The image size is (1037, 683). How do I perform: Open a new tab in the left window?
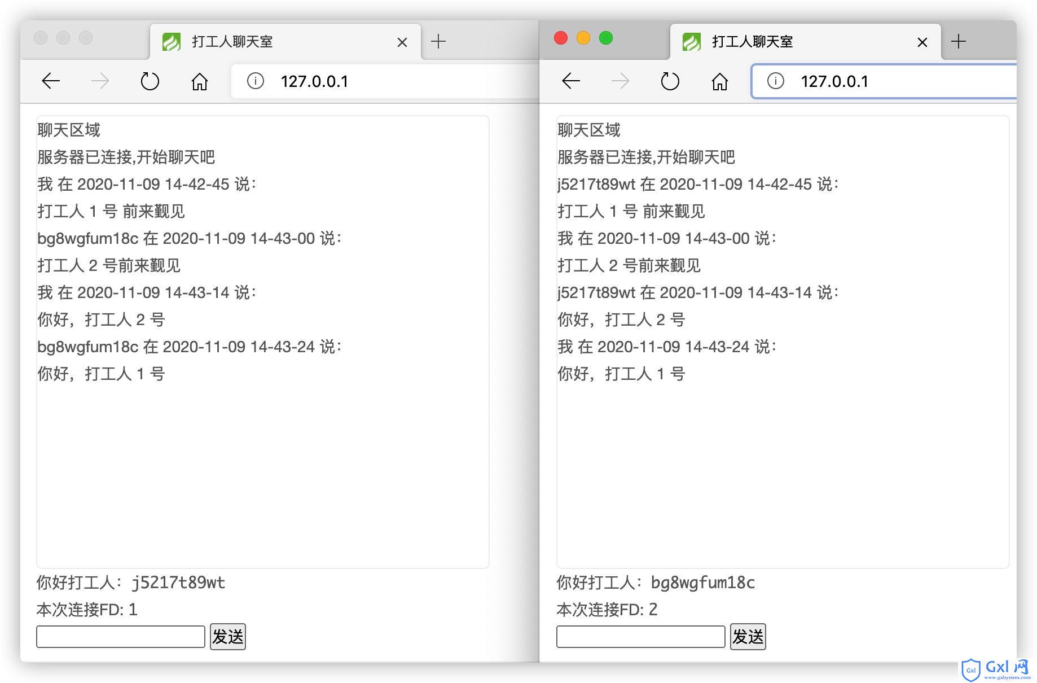point(438,41)
